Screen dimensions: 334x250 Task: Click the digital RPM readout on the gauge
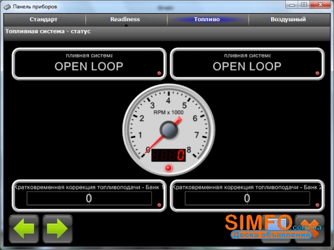pos(169,155)
